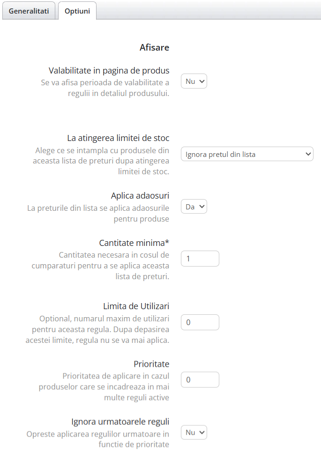The height and width of the screenshot is (460, 321).
Task: Click the Prioritate label text
Action: 151,364
